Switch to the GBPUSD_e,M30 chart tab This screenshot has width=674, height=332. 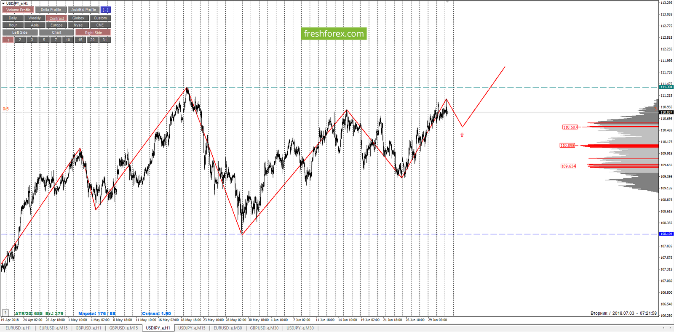point(264,328)
